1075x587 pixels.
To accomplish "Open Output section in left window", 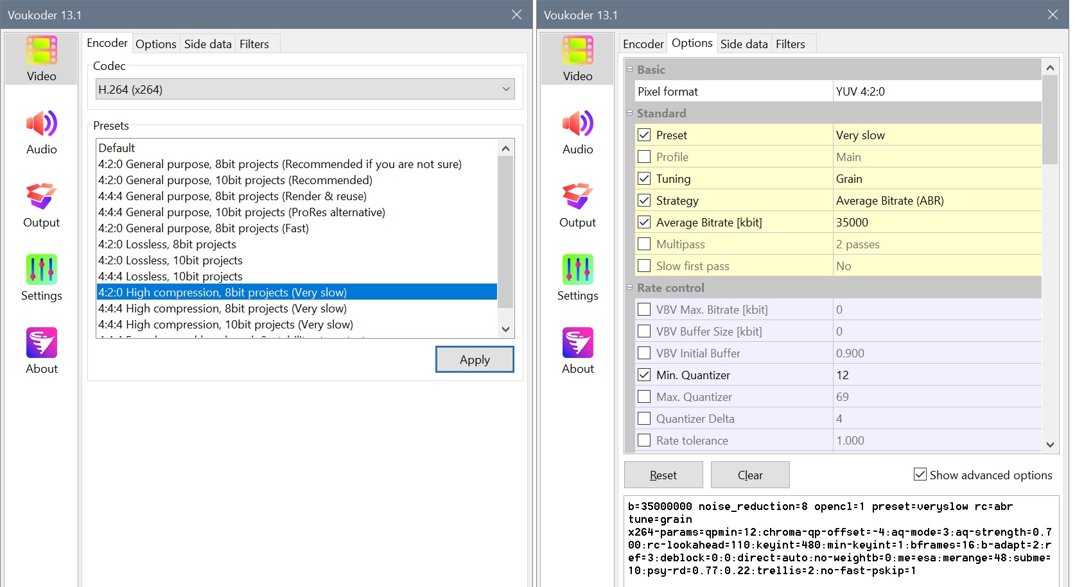I will pyautogui.click(x=41, y=205).
